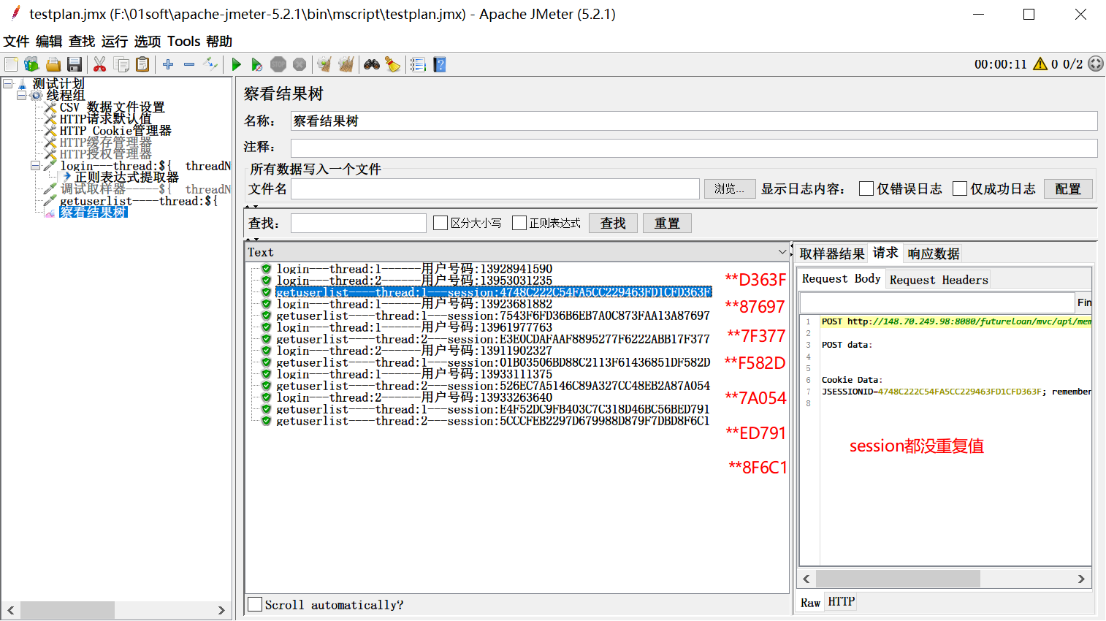Screen dimensions: 1106x621
Task: Toggle the 区分大小写 checkbox
Action: point(441,223)
